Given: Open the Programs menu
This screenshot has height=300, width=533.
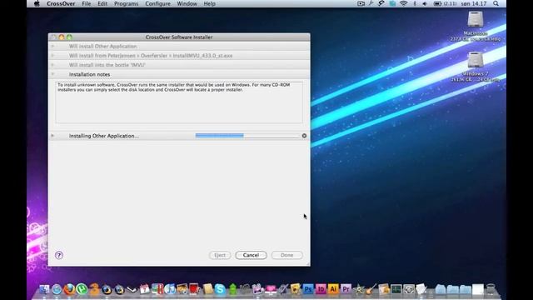Looking at the screenshot, I should 126,3.
